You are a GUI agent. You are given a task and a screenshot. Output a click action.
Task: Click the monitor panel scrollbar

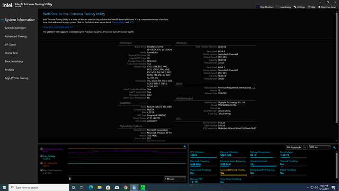[x=337, y=165]
